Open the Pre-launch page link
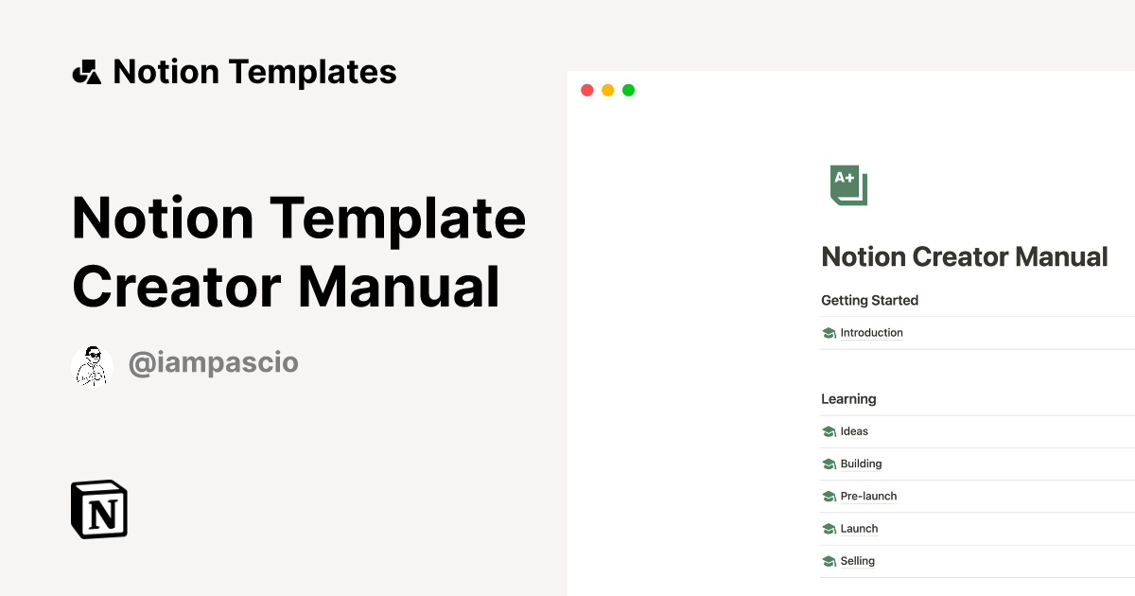The image size is (1135, 596). point(867,496)
